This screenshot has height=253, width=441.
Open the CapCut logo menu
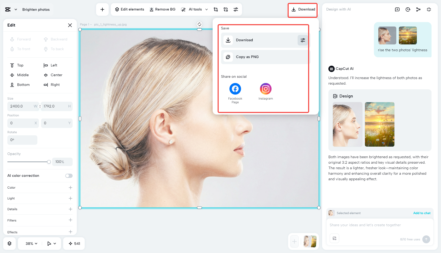8,9
